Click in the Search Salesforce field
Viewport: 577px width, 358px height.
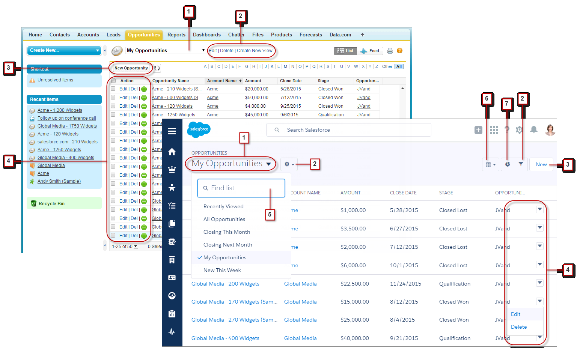349,130
